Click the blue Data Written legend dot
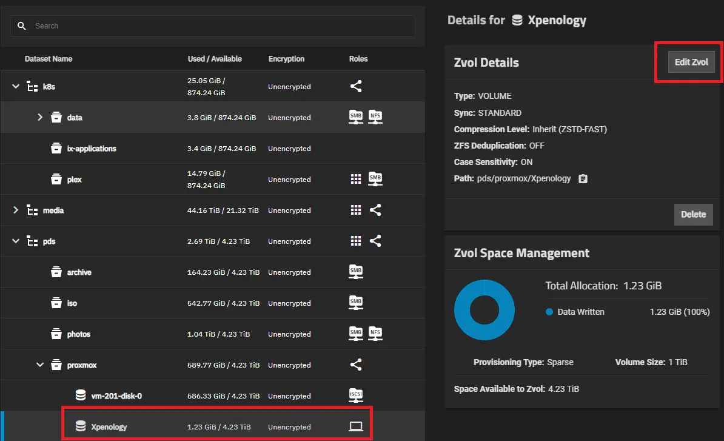Image resolution: width=724 pixels, height=441 pixels. (550, 312)
